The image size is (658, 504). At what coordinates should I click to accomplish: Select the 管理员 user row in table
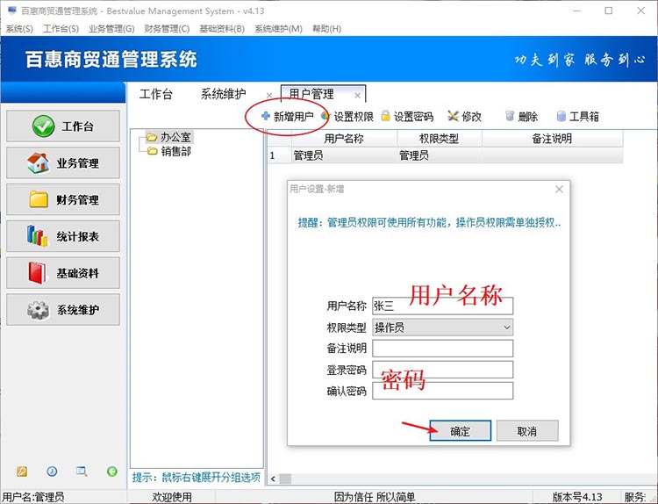(445, 155)
